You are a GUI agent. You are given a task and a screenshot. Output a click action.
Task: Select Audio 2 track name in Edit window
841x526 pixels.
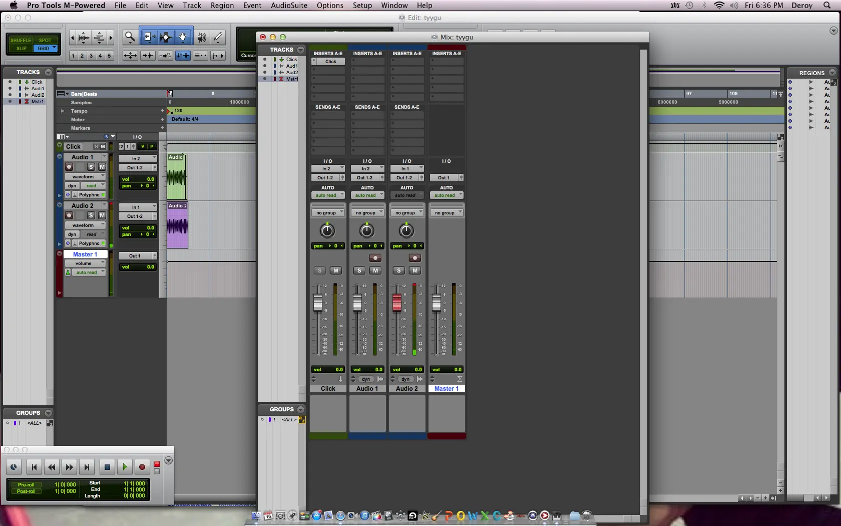coord(83,205)
